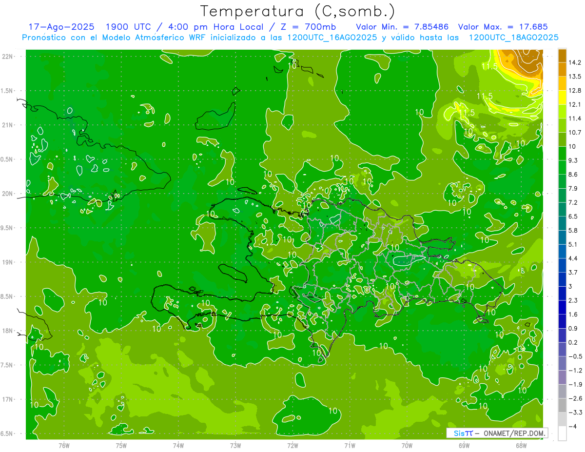Click the '74W' longitude axis label
Image resolution: width=585 pixels, height=452 pixels.
click(x=178, y=446)
